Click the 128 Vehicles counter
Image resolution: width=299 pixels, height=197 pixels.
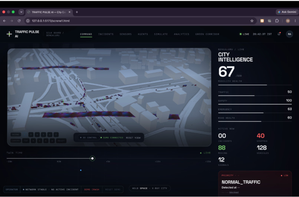coord(263,149)
